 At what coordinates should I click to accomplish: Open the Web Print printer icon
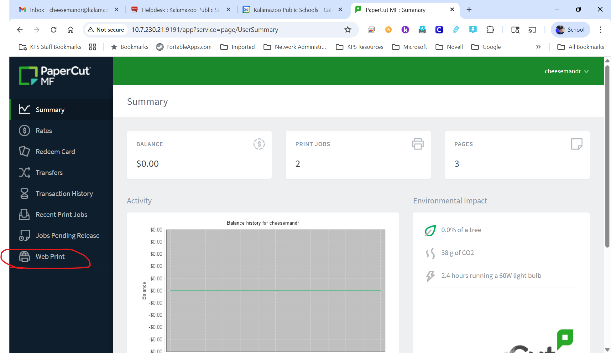click(x=24, y=256)
